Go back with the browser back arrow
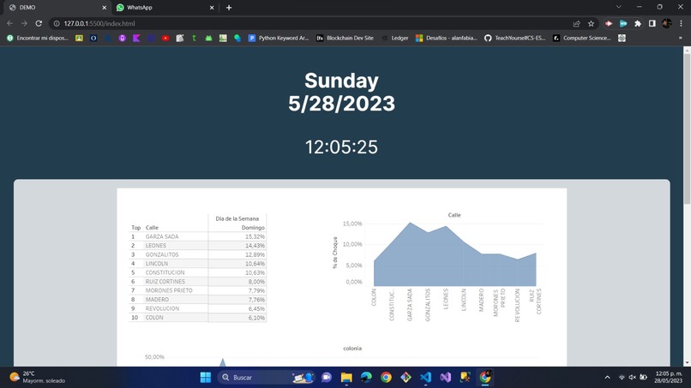Viewport: 691px width, 388px height. (x=9, y=23)
